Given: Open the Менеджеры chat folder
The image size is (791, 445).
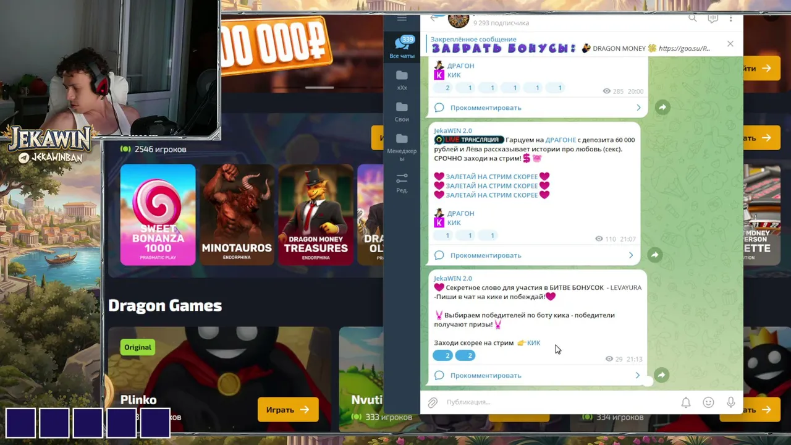Looking at the screenshot, I should (x=402, y=148).
